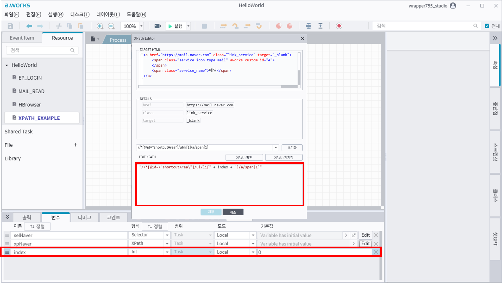Click the copy icon in toolbar
The image size is (502, 283).
click(70, 26)
